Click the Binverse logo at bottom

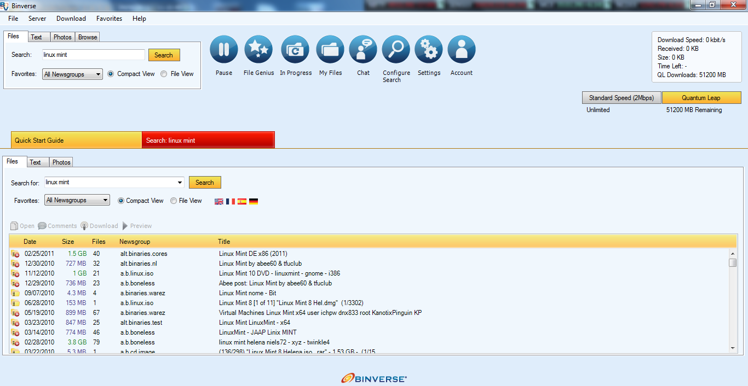[374, 378]
